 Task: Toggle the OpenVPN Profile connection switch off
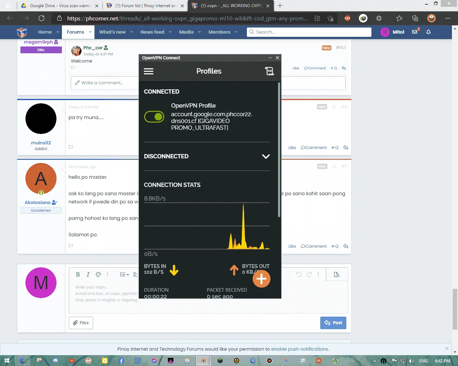(x=154, y=117)
